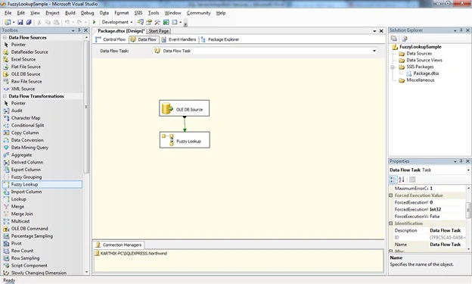The width and height of the screenshot is (472, 284).
Task: Pin the Toolbox panel with auto-hide
Action: (x=79, y=30)
